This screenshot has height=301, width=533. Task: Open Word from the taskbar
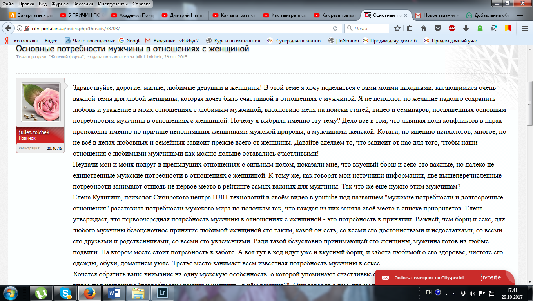pyautogui.click(x=114, y=293)
